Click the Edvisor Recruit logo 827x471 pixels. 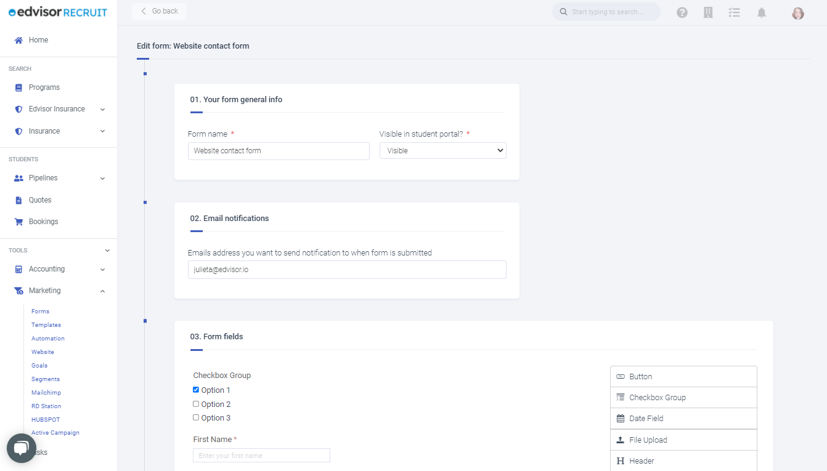click(58, 12)
